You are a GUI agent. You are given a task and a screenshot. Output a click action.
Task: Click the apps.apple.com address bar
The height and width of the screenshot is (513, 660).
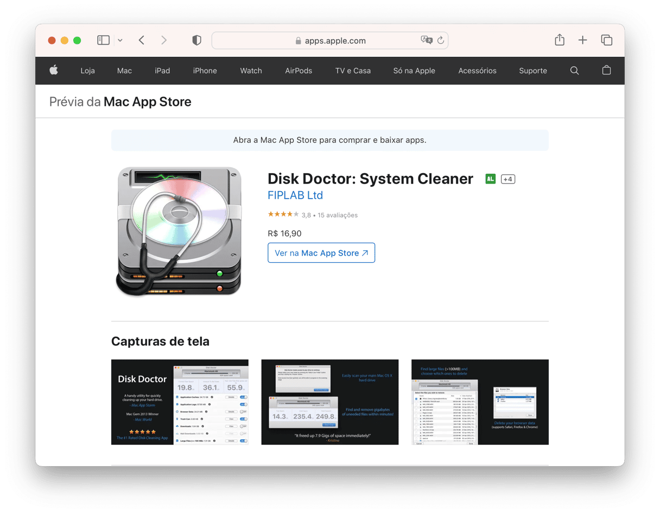[x=330, y=40]
